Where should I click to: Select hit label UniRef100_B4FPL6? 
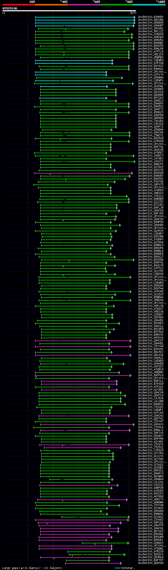pyautogui.click(x=151, y=375)
